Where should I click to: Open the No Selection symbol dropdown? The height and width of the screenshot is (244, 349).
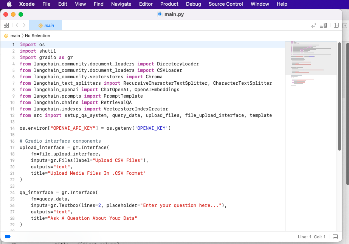tap(37, 36)
